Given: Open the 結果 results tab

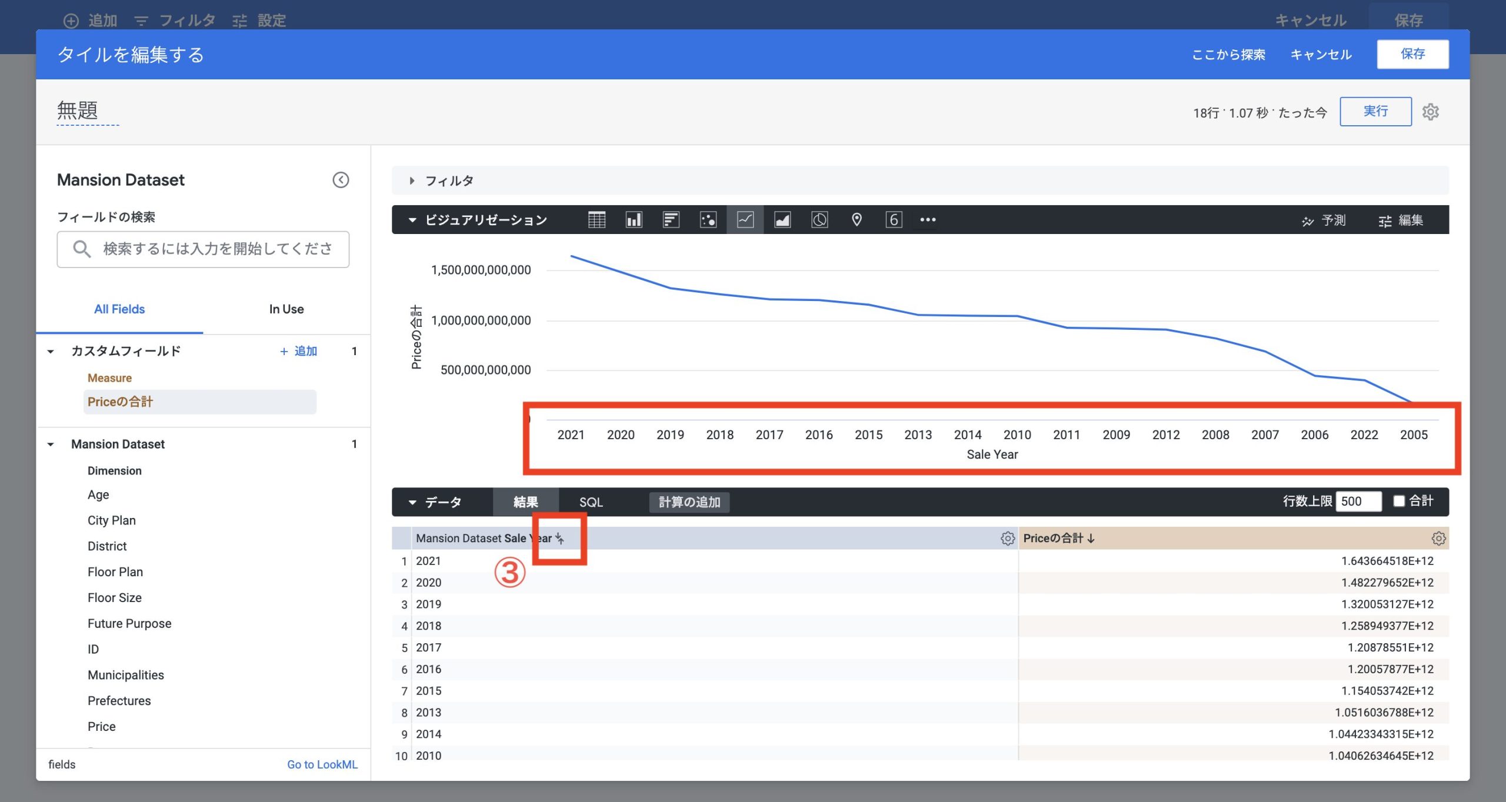Looking at the screenshot, I should (525, 502).
